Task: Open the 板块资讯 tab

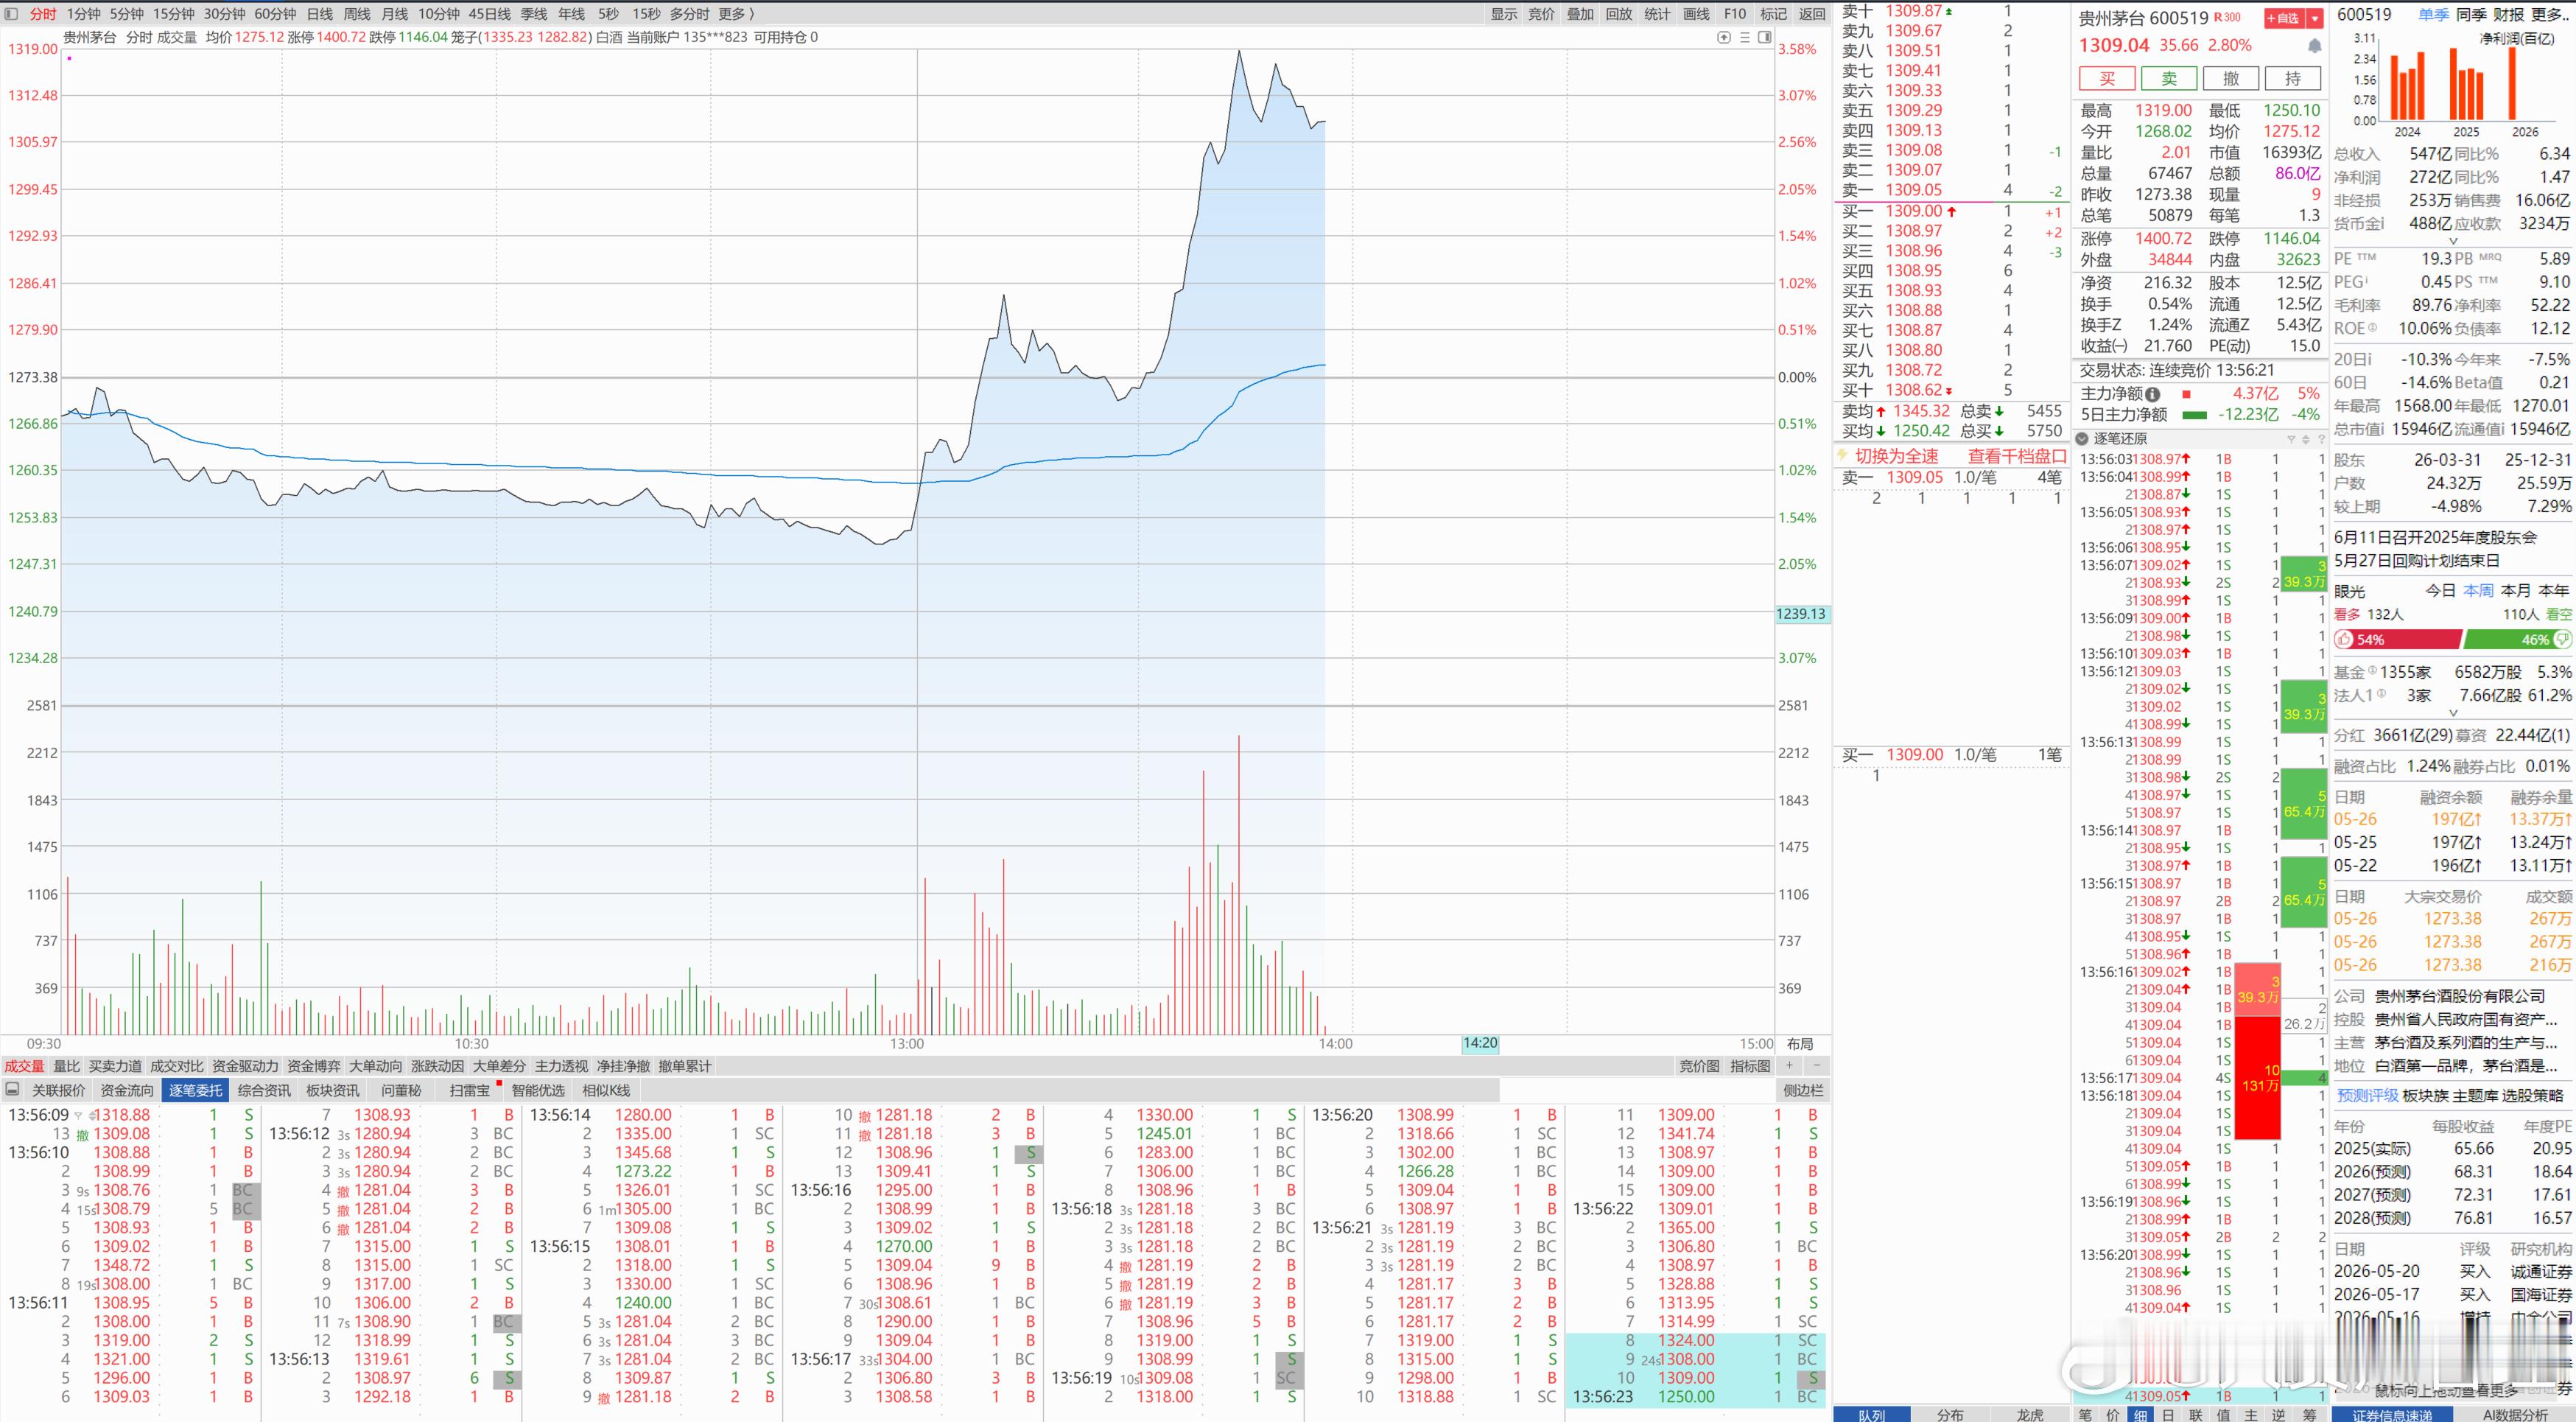Action: coord(333,1091)
